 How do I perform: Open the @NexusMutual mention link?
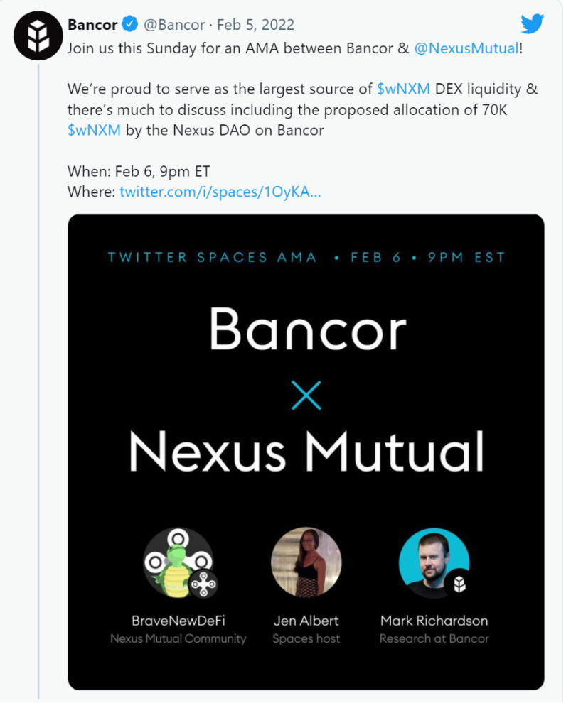tap(466, 48)
